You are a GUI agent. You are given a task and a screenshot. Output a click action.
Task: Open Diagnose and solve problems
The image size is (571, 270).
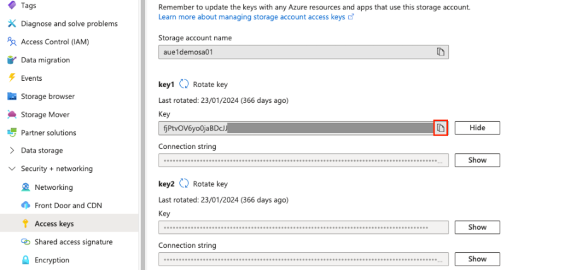[69, 23]
